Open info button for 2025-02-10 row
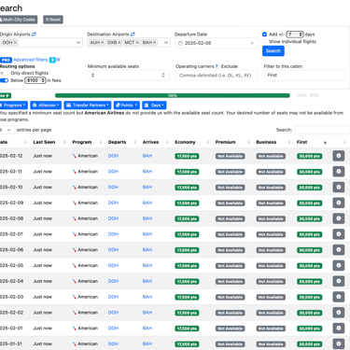This screenshot has width=350, height=350. tap(339, 187)
